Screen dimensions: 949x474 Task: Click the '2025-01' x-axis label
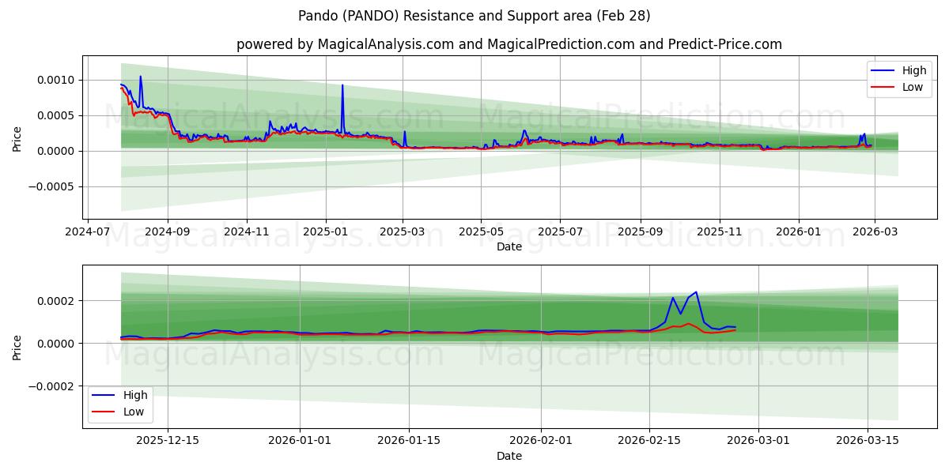pyautogui.click(x=326, y=232)
